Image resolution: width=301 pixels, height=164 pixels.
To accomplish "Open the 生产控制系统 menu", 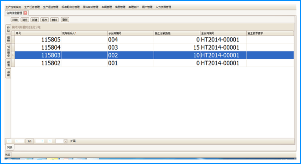I will click(13, 7).
